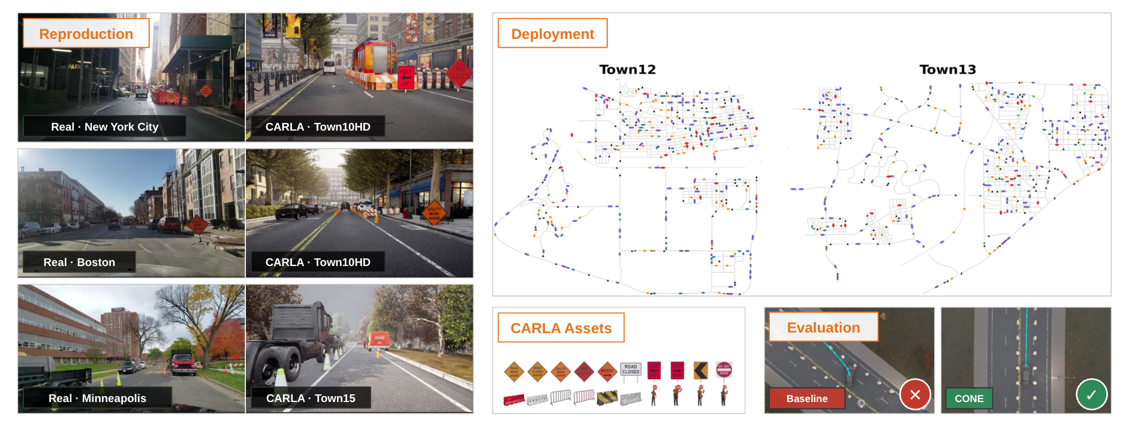Click the Town12 road network map
This screenshot has height=435, width=1129.
pyautogui.click(x=627, y=189)
